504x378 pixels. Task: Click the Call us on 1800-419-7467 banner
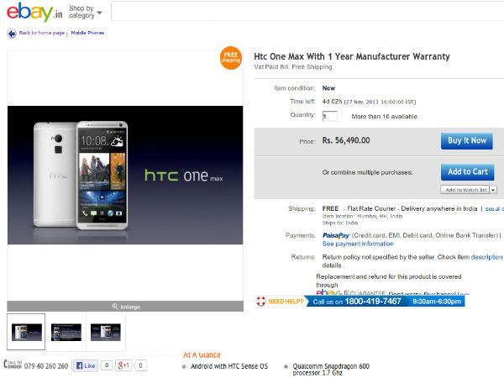coord(386,302)
